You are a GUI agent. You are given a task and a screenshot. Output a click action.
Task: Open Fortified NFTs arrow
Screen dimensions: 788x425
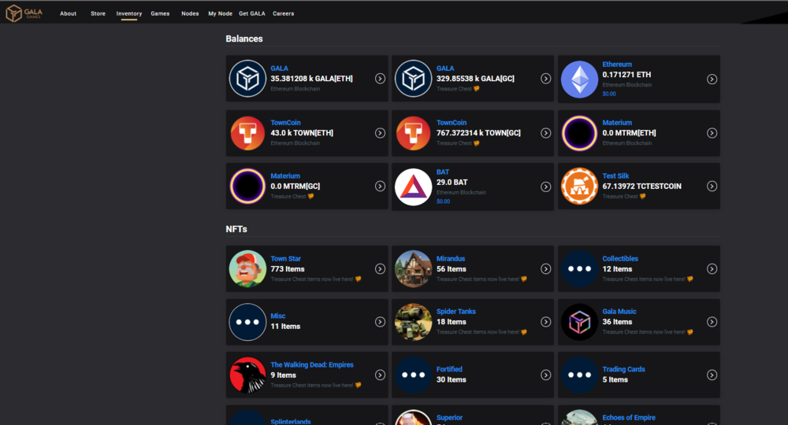click(x=546, y=375)
